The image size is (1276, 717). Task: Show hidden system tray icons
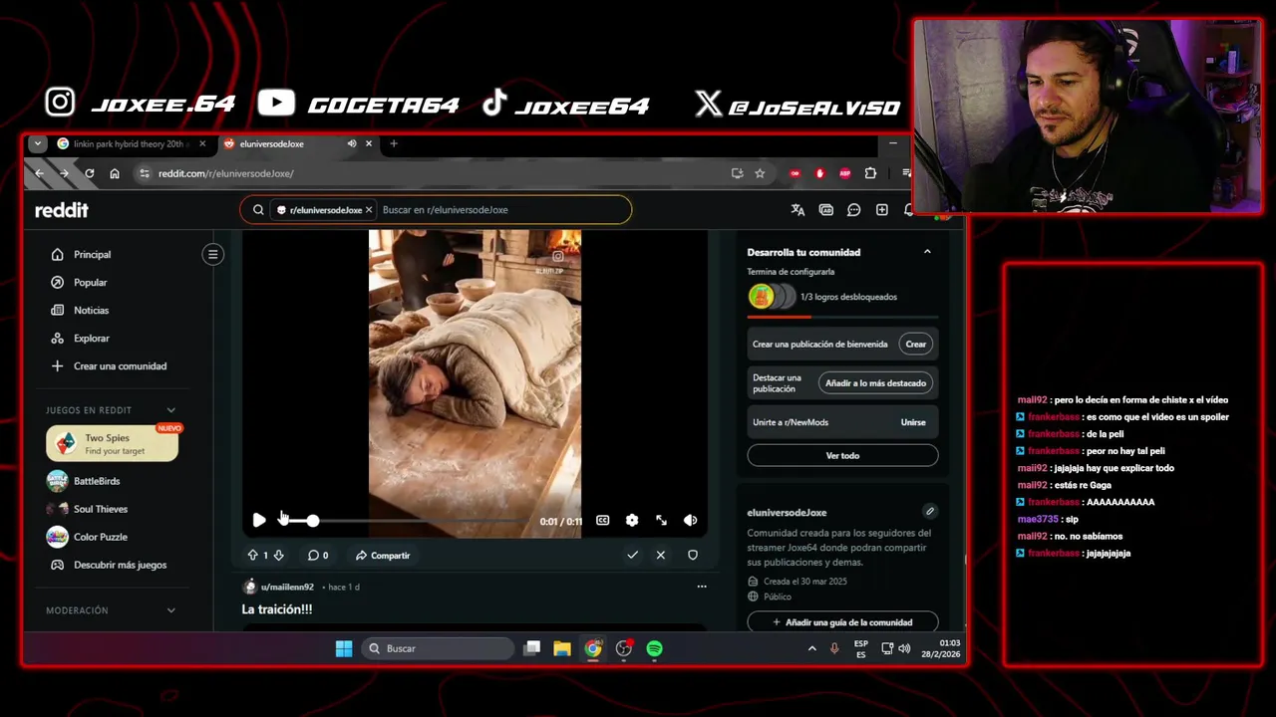[x=811, y=648]
